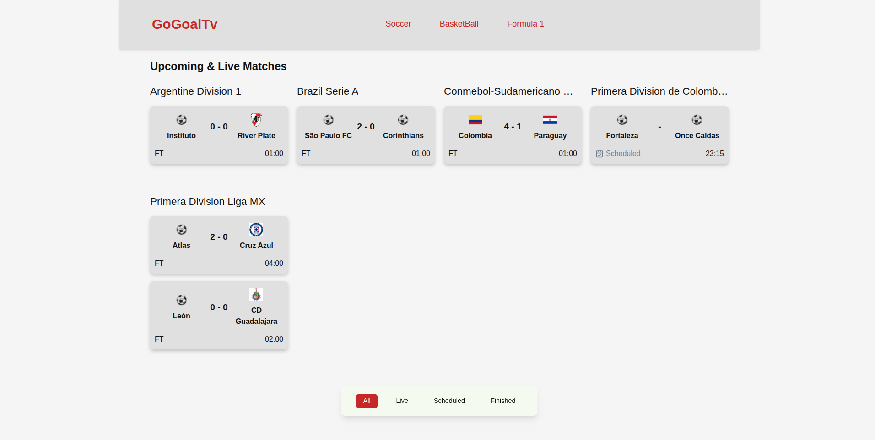
Task: Click the Instituto soccer ball icon
Action: coord(181,120)
